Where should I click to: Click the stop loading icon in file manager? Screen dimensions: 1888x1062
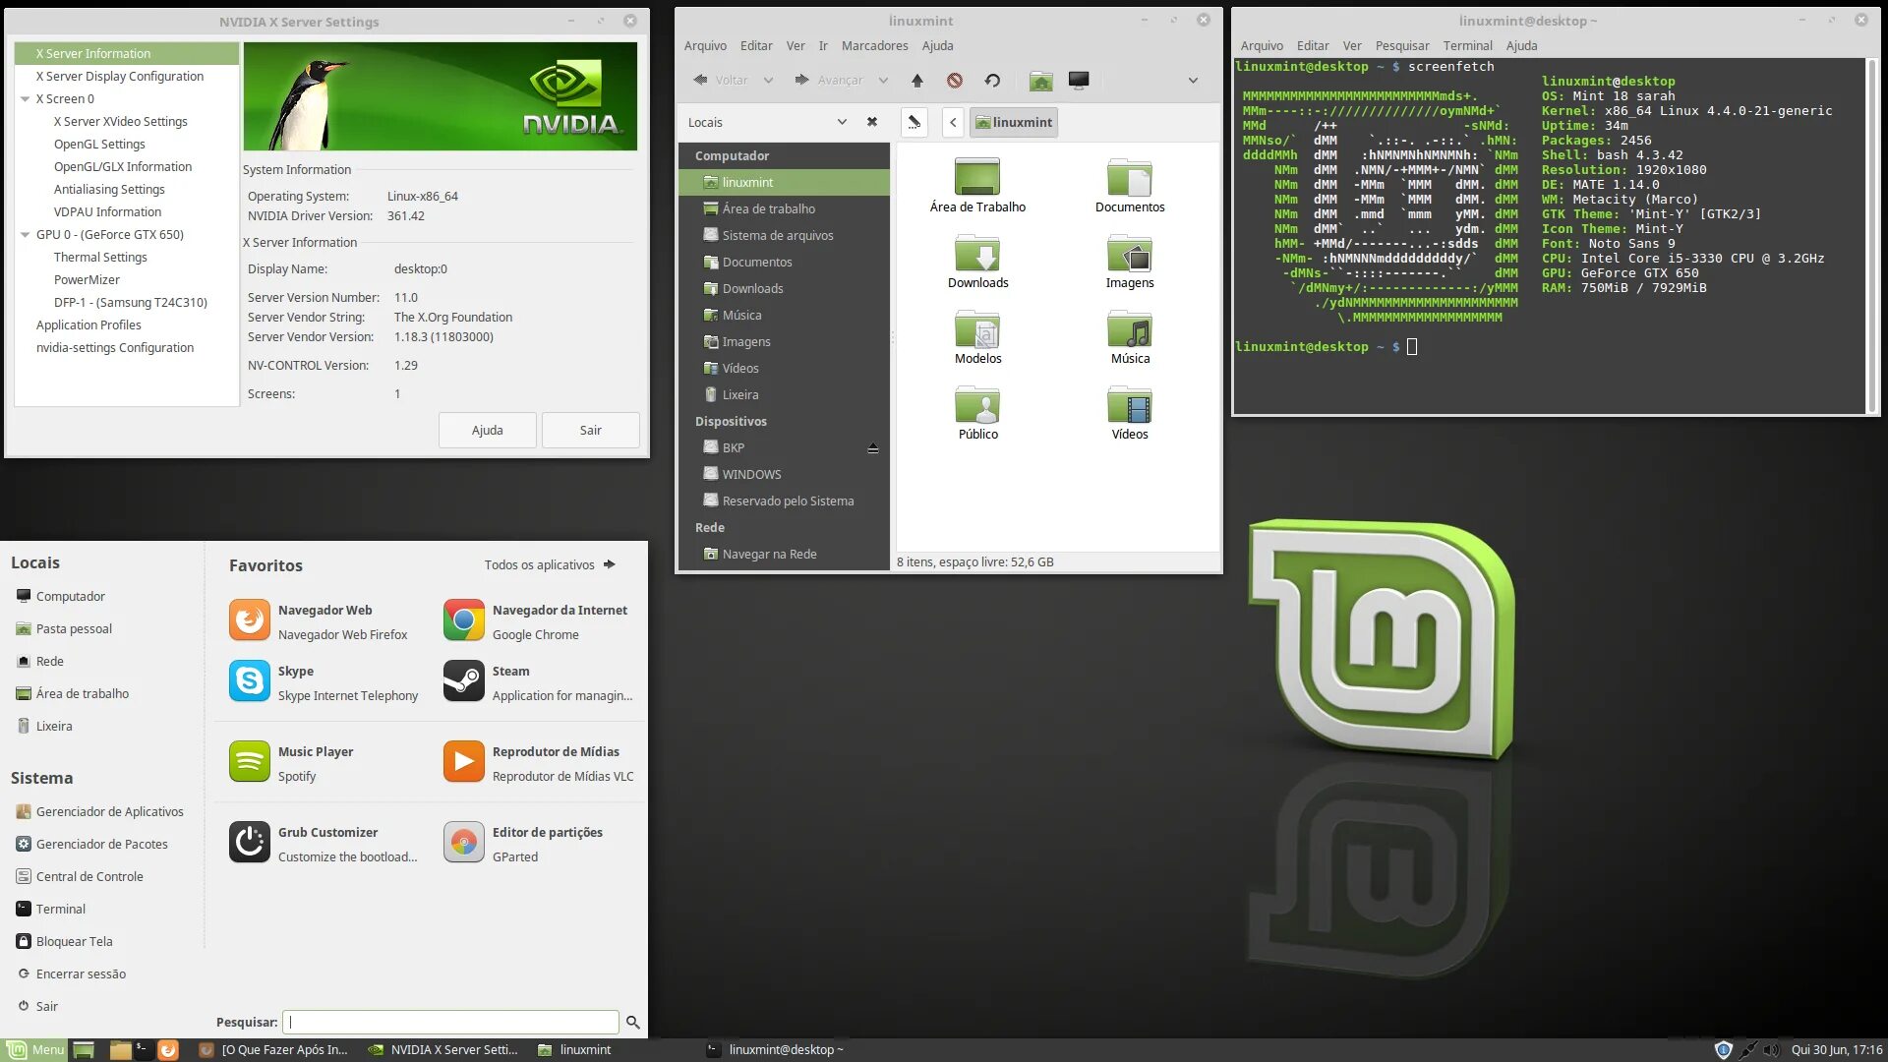coord(954,81)
